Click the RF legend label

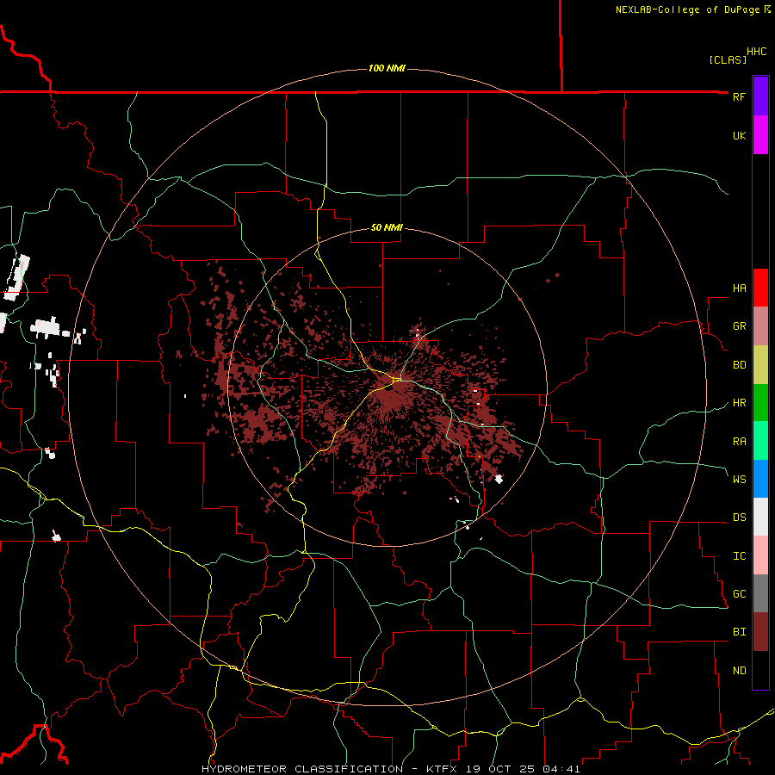click(739, 96)
